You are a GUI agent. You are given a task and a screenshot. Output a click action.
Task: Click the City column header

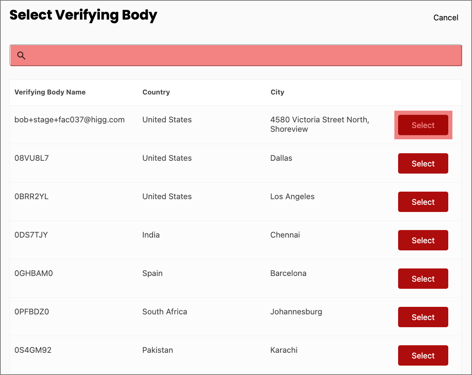[x=277, y=92]
